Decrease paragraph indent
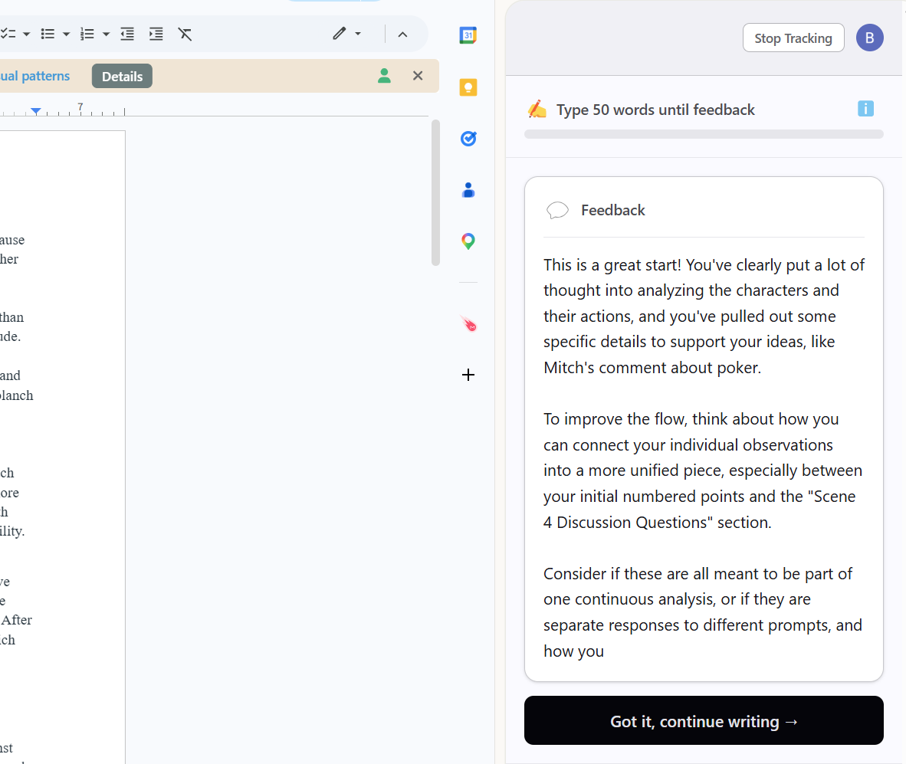Image resolution: width=906 pixels, height=764 pixels. (x=127, y=34)
